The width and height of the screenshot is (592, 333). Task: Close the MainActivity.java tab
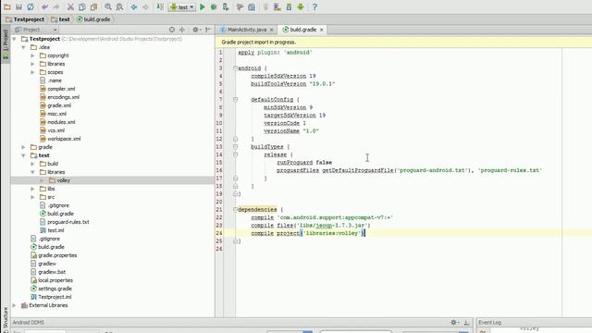(271, 30)
